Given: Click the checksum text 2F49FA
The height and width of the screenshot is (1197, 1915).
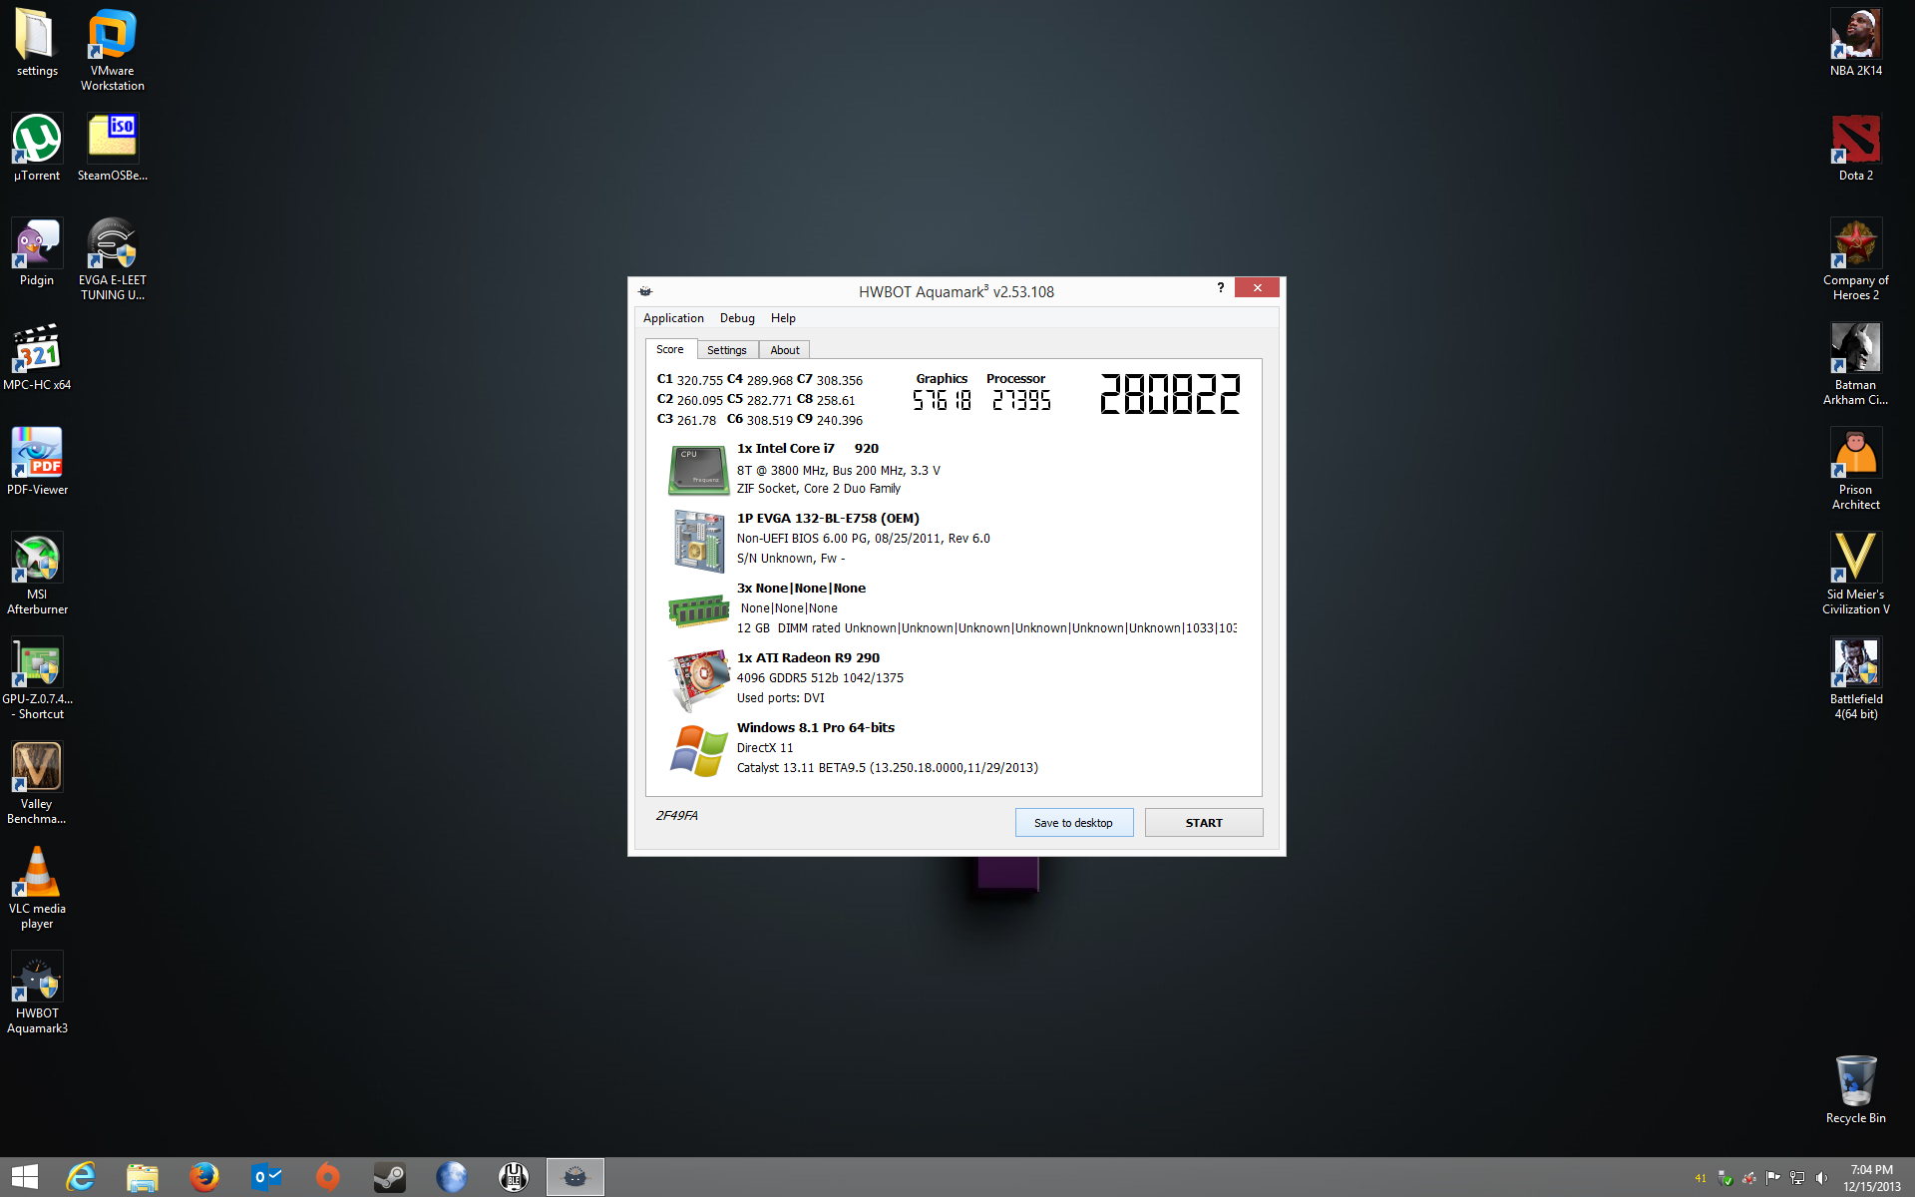Looking at the screenshot, I should 677,816.
